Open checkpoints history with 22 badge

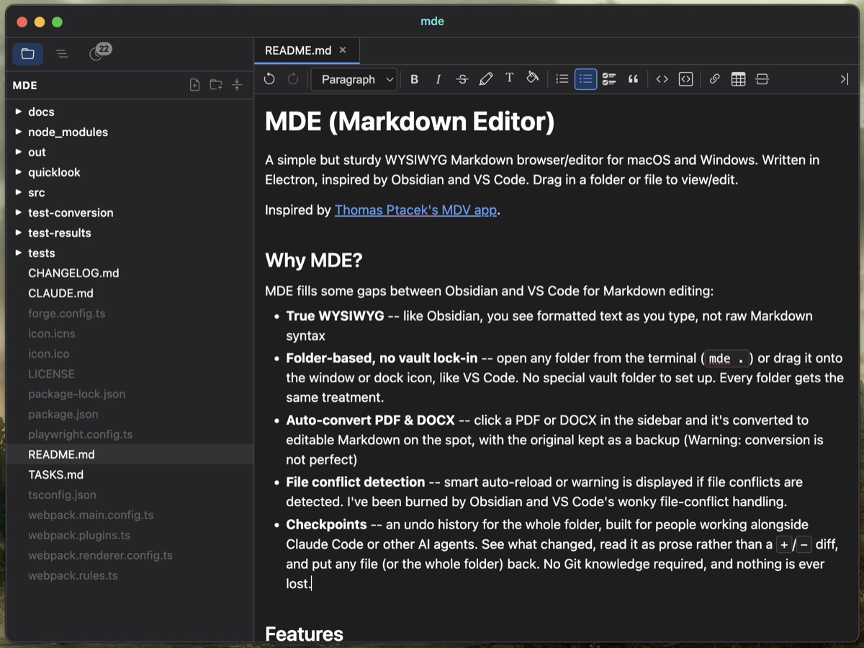pyautogui.click(x=99, y=53)
